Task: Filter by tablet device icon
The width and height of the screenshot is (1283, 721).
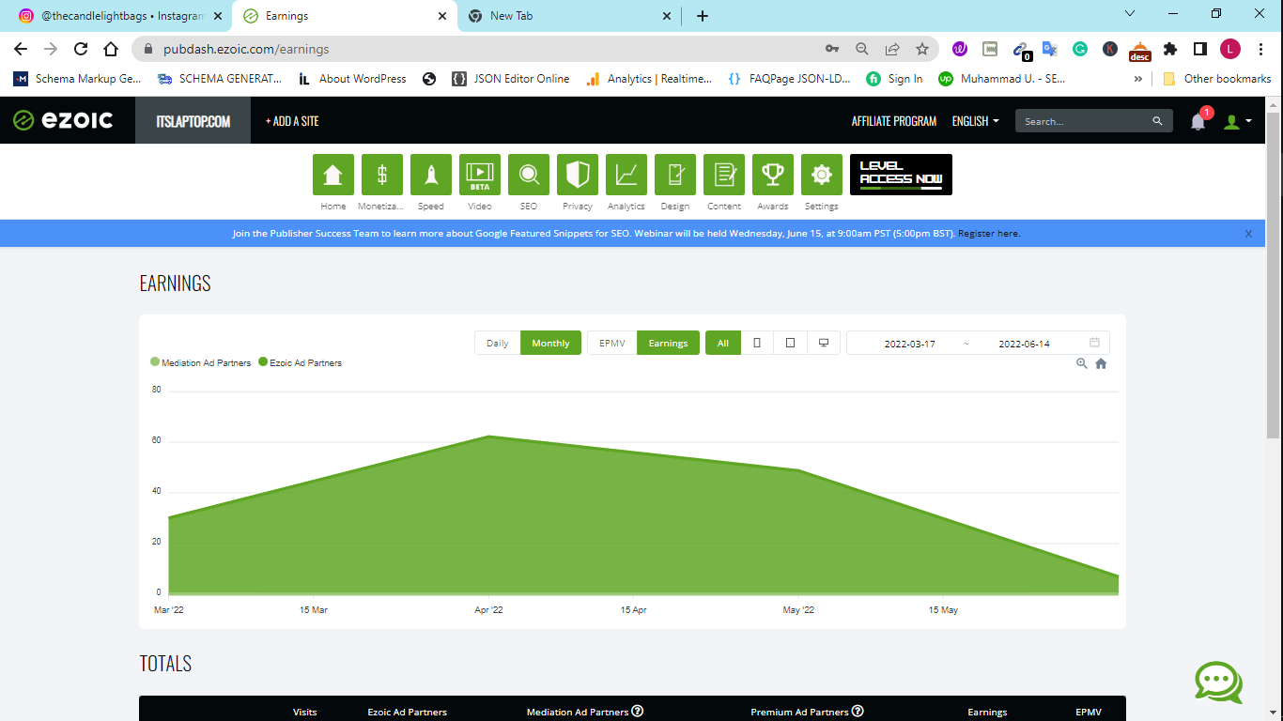Action: click(x=790, y=343)
